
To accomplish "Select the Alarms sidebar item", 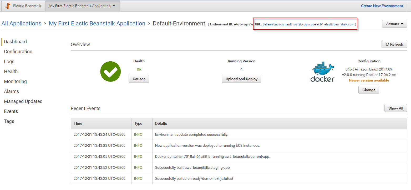I will click(12, 91).
